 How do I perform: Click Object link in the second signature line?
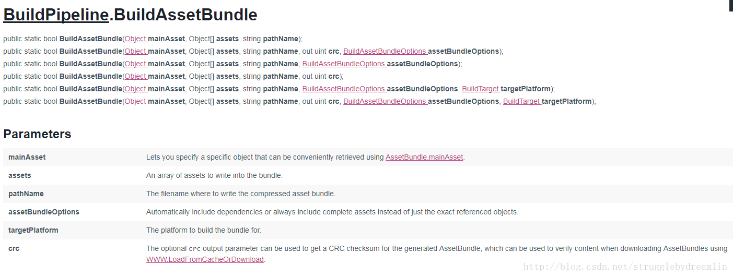point(135,51)
